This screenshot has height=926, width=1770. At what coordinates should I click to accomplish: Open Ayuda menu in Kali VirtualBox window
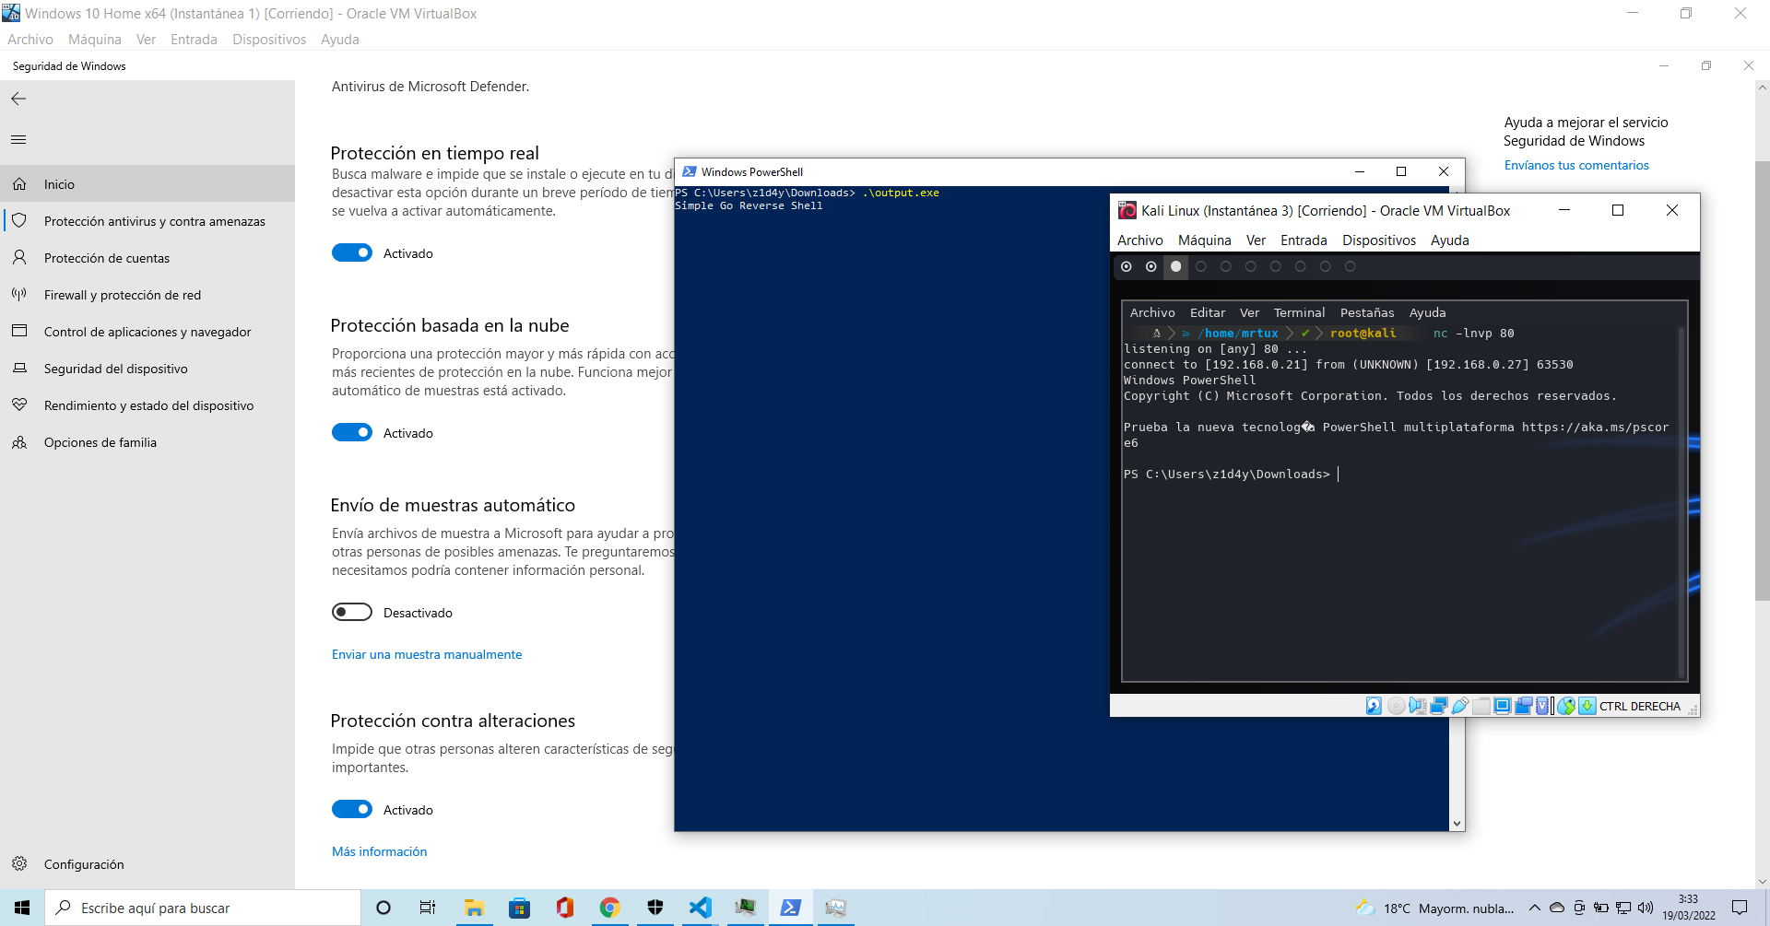[x=1450, y=240]
